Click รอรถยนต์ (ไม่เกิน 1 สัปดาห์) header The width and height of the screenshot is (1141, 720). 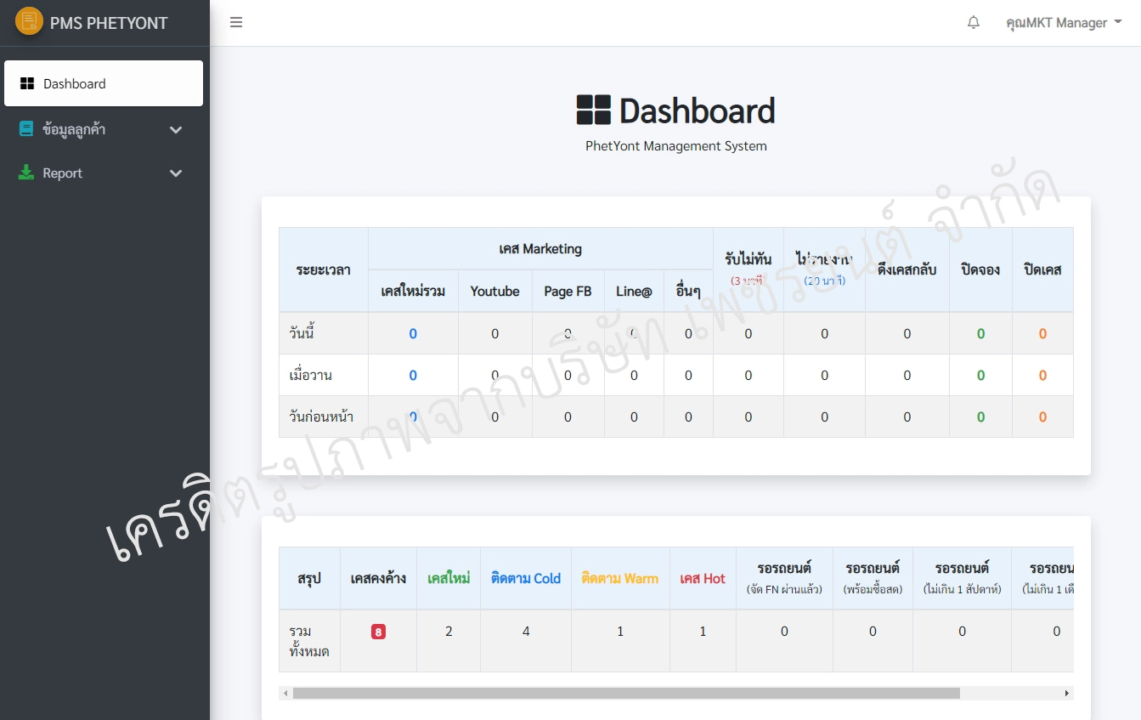click(x=962, y=578)
